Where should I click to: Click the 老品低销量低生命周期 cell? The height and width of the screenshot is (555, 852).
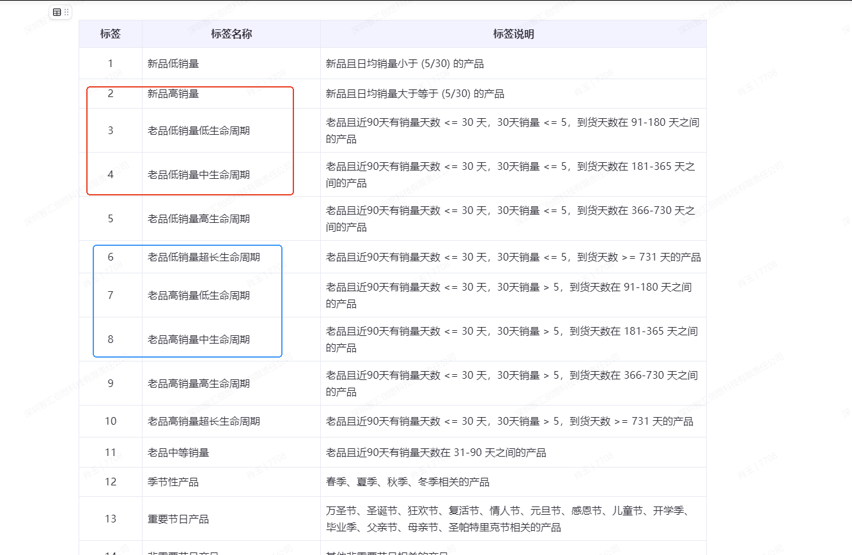tap(231, 130)
